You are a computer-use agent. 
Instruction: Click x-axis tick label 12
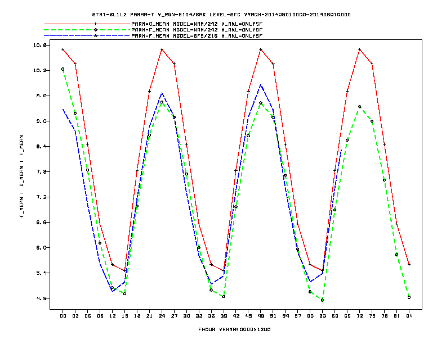pyautogui.click(x=113, y=316)
